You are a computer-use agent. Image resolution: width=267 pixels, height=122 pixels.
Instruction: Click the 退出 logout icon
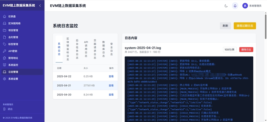coord(5,109)
